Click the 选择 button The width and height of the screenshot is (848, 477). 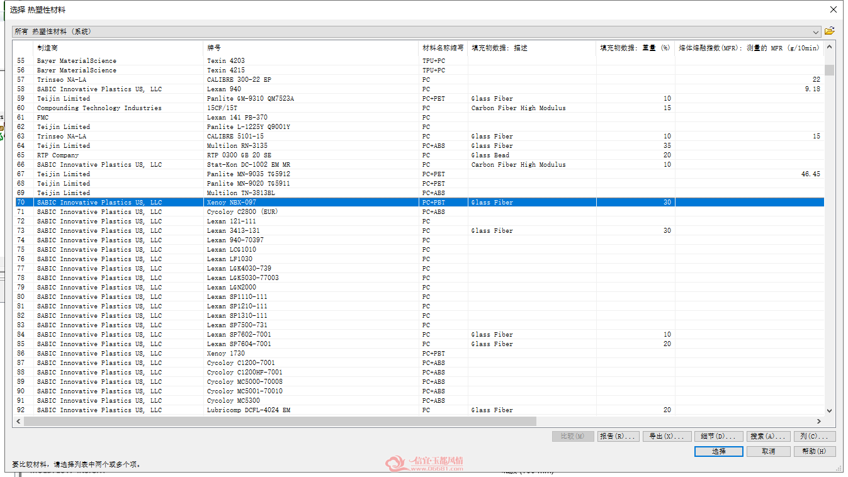point(719,451)
